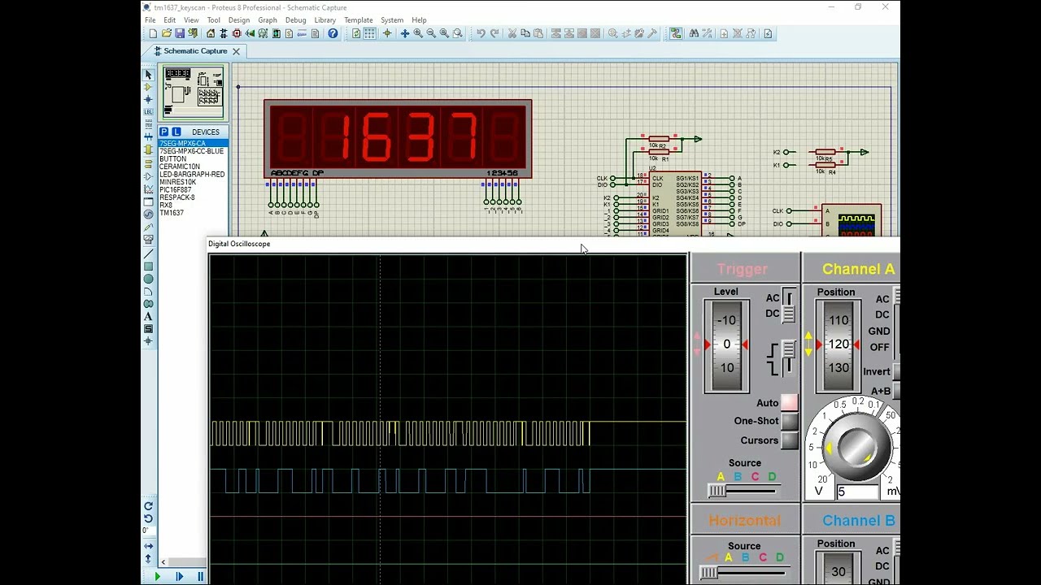Screen dimensions: 1041x585
Task: Open the Template menu
Action: [359, 20]
